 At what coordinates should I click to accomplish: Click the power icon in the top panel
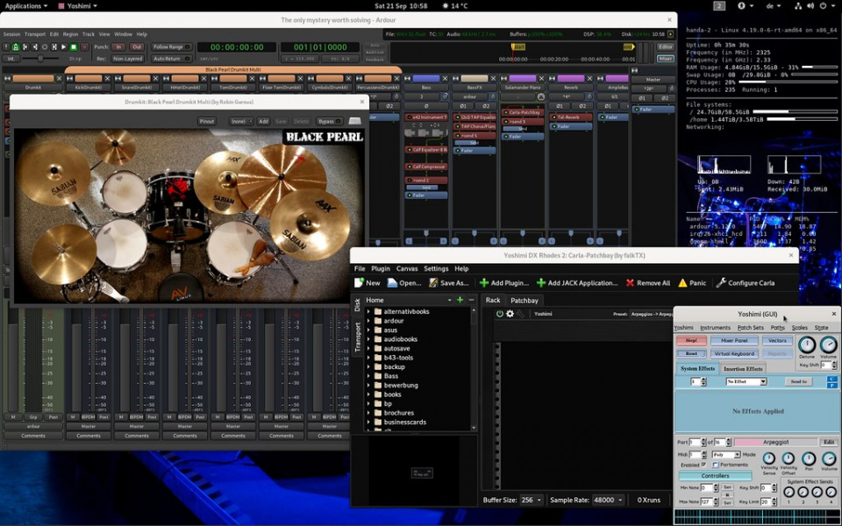tap(824, 6)
